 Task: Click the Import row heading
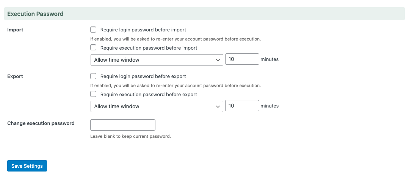pyautogui.click(x=15, y=30)
